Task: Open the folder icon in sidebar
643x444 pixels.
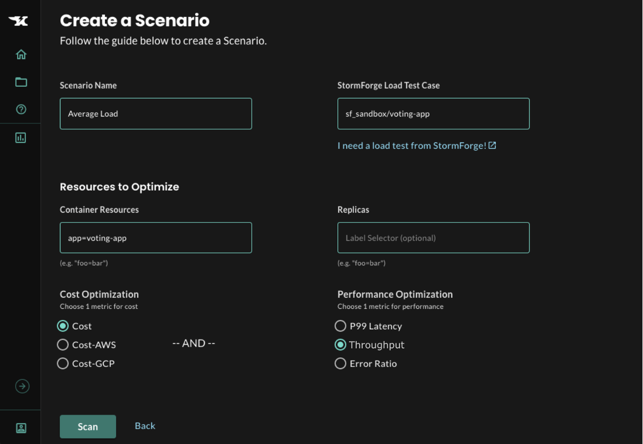Action: click(x=21, y=82)
